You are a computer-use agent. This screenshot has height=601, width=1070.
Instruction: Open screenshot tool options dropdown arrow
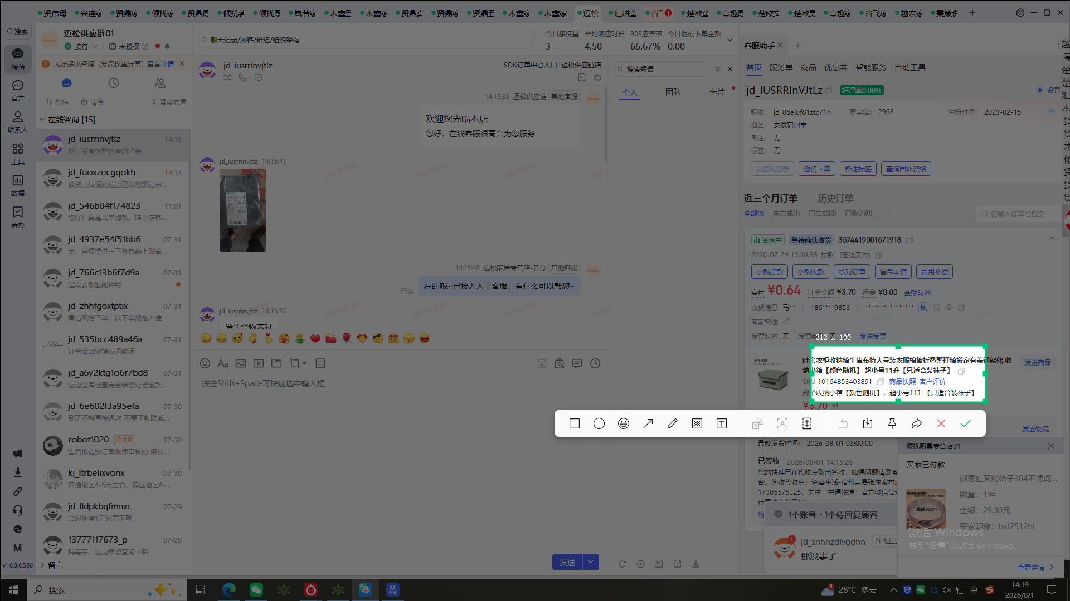[304, 363]
